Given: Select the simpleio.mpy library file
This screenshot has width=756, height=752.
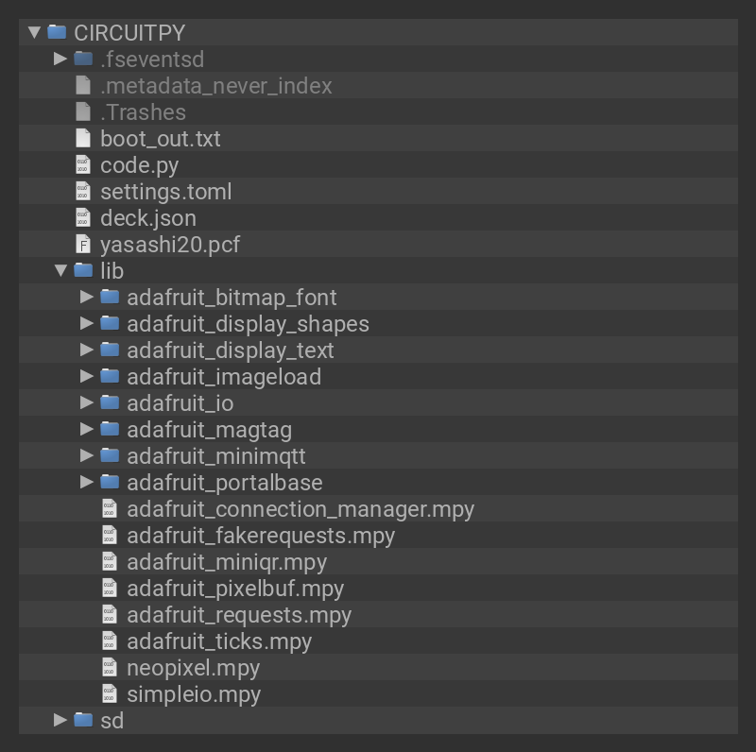Looking at the screenshot, I should point(194,694).
